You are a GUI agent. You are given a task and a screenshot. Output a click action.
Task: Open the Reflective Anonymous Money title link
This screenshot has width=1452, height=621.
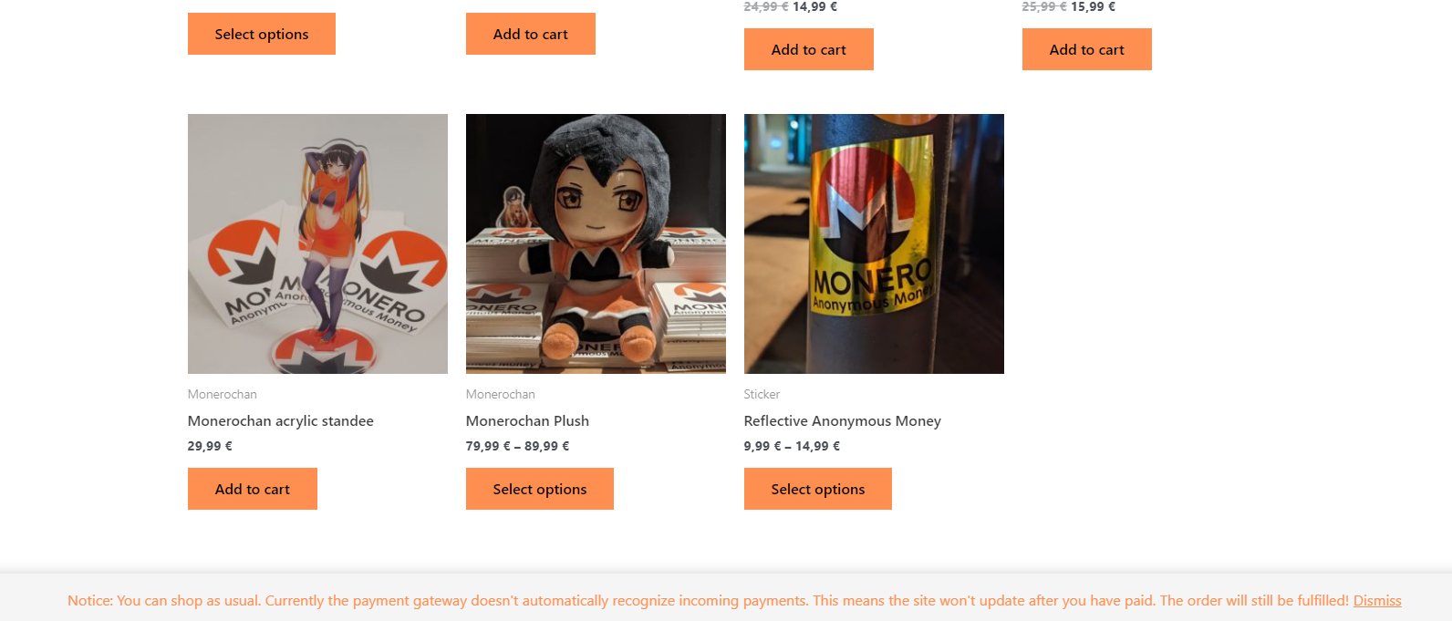click(x=842, y=420)
